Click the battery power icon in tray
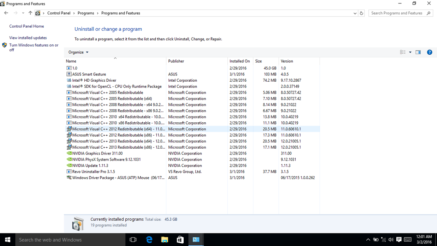 376,240
